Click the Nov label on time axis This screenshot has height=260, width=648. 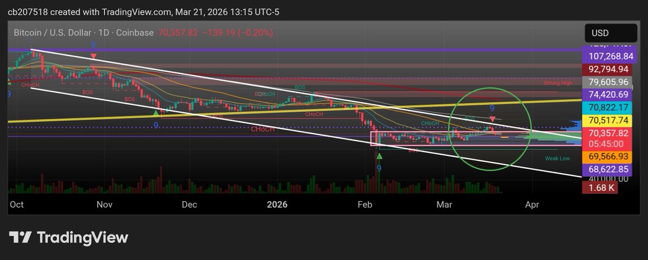pyautogui.click(x=105, y=204)
